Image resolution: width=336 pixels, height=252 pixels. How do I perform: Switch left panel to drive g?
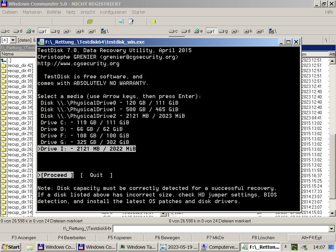point(55,31)
